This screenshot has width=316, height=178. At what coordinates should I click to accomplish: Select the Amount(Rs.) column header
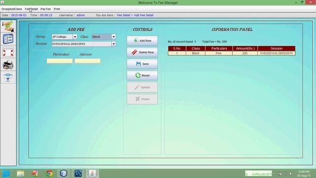[x=245, y=48]
